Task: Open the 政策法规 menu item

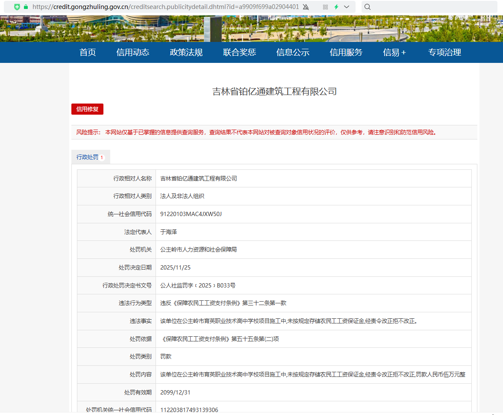Action: (x=186, y=52)
